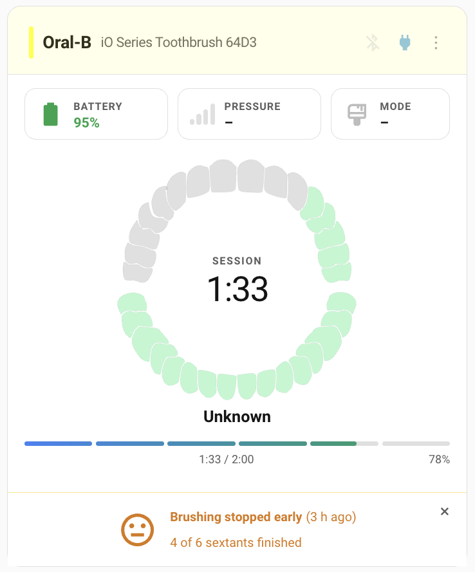Image resolution: width=475 pixels, height=572 pixels.
Task: Open the Pressure tile
Action: pyautogui.click(x=249, y=114)
